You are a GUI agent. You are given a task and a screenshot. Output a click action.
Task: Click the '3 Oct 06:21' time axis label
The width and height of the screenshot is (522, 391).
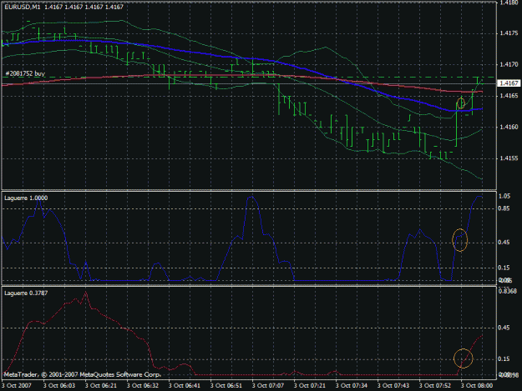(101, 385)
